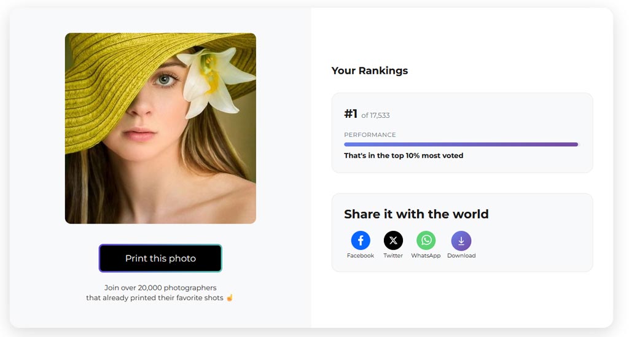Image resolution: width=629 pixels, height=337 pixels.
Task: Click the "already printed their favorite shots" line
Action: (x=155, y=298)
